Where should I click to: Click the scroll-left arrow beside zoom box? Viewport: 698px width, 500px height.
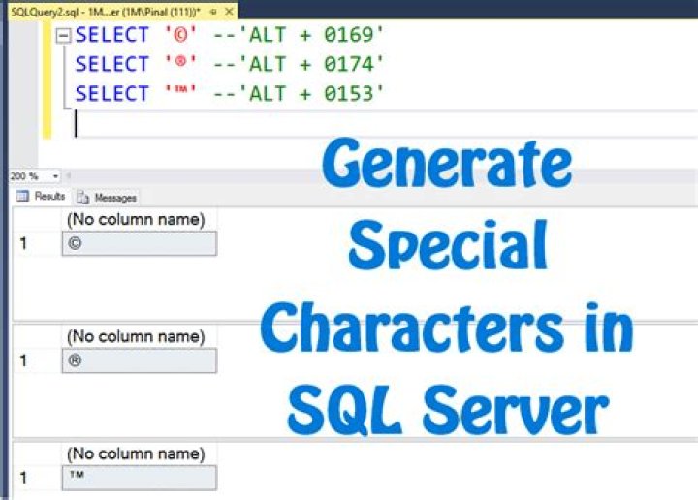tap(70, 176)
